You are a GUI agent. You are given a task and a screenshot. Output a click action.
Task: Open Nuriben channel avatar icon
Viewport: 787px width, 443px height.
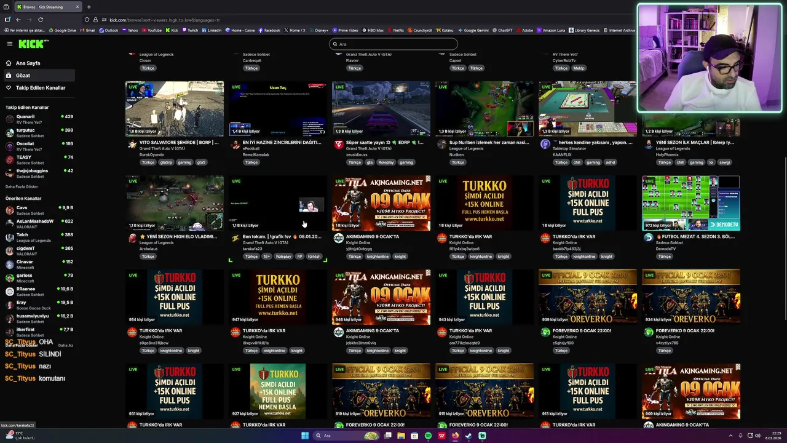coord(442,145)
